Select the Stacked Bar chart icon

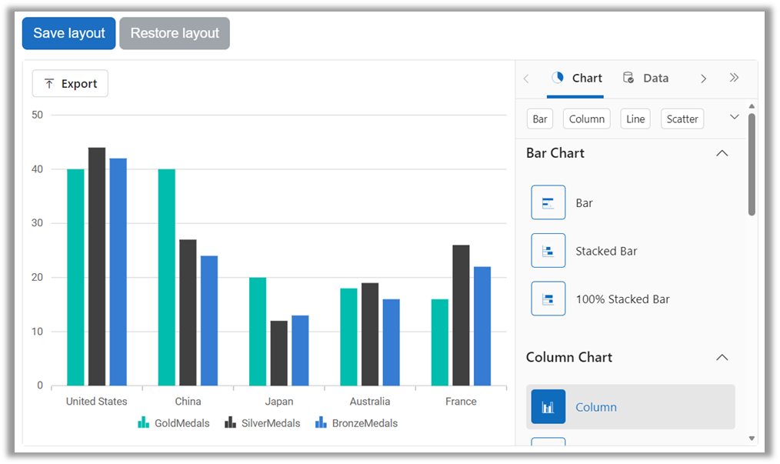tap(548, 250)
